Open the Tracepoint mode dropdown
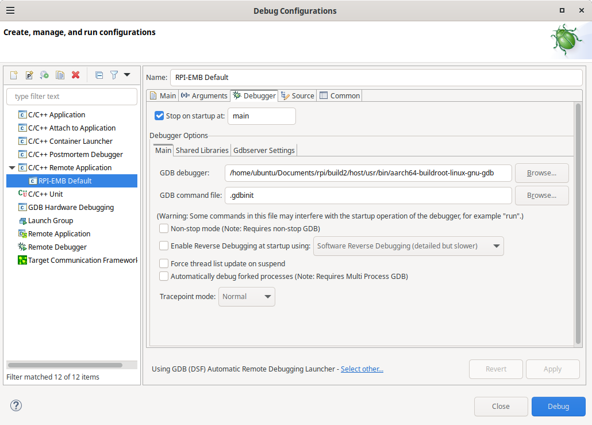This screenshot has width=592, height=425. [247, 297]
